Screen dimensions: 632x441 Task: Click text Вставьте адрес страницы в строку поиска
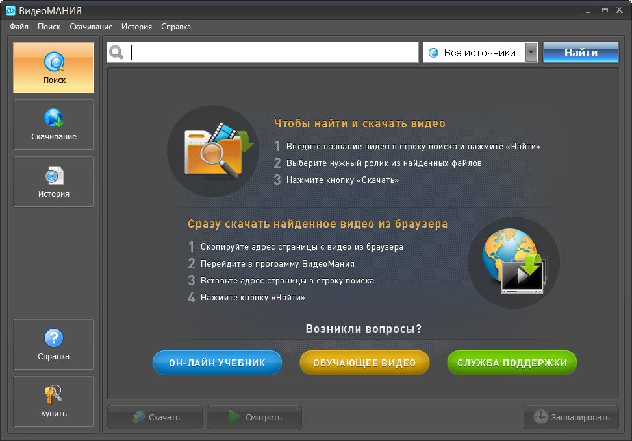click(287, 281)
